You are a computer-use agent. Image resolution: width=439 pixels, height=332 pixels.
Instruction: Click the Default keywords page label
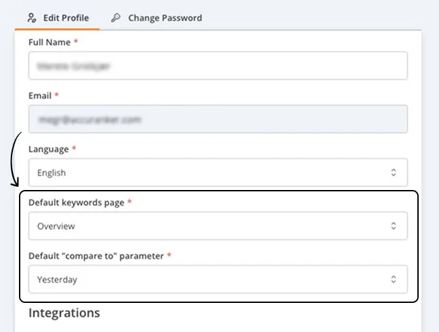click(76, 202)
